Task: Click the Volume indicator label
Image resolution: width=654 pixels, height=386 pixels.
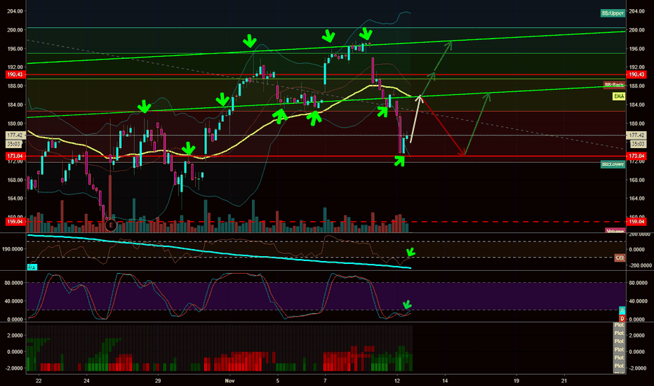Action: pos(615,231)
